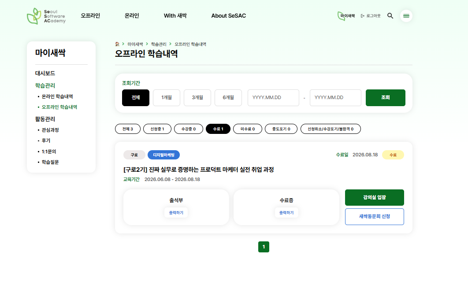Click the 로그아웃 logout link
The height and width of the screenshot is (307, 468).
tap(371, 16)
